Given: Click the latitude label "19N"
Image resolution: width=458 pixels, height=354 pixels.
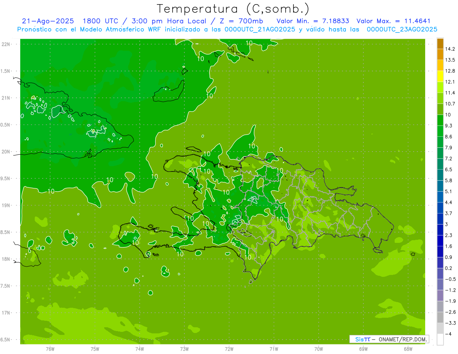Looking at the screenshot, I should pos(5,205).
